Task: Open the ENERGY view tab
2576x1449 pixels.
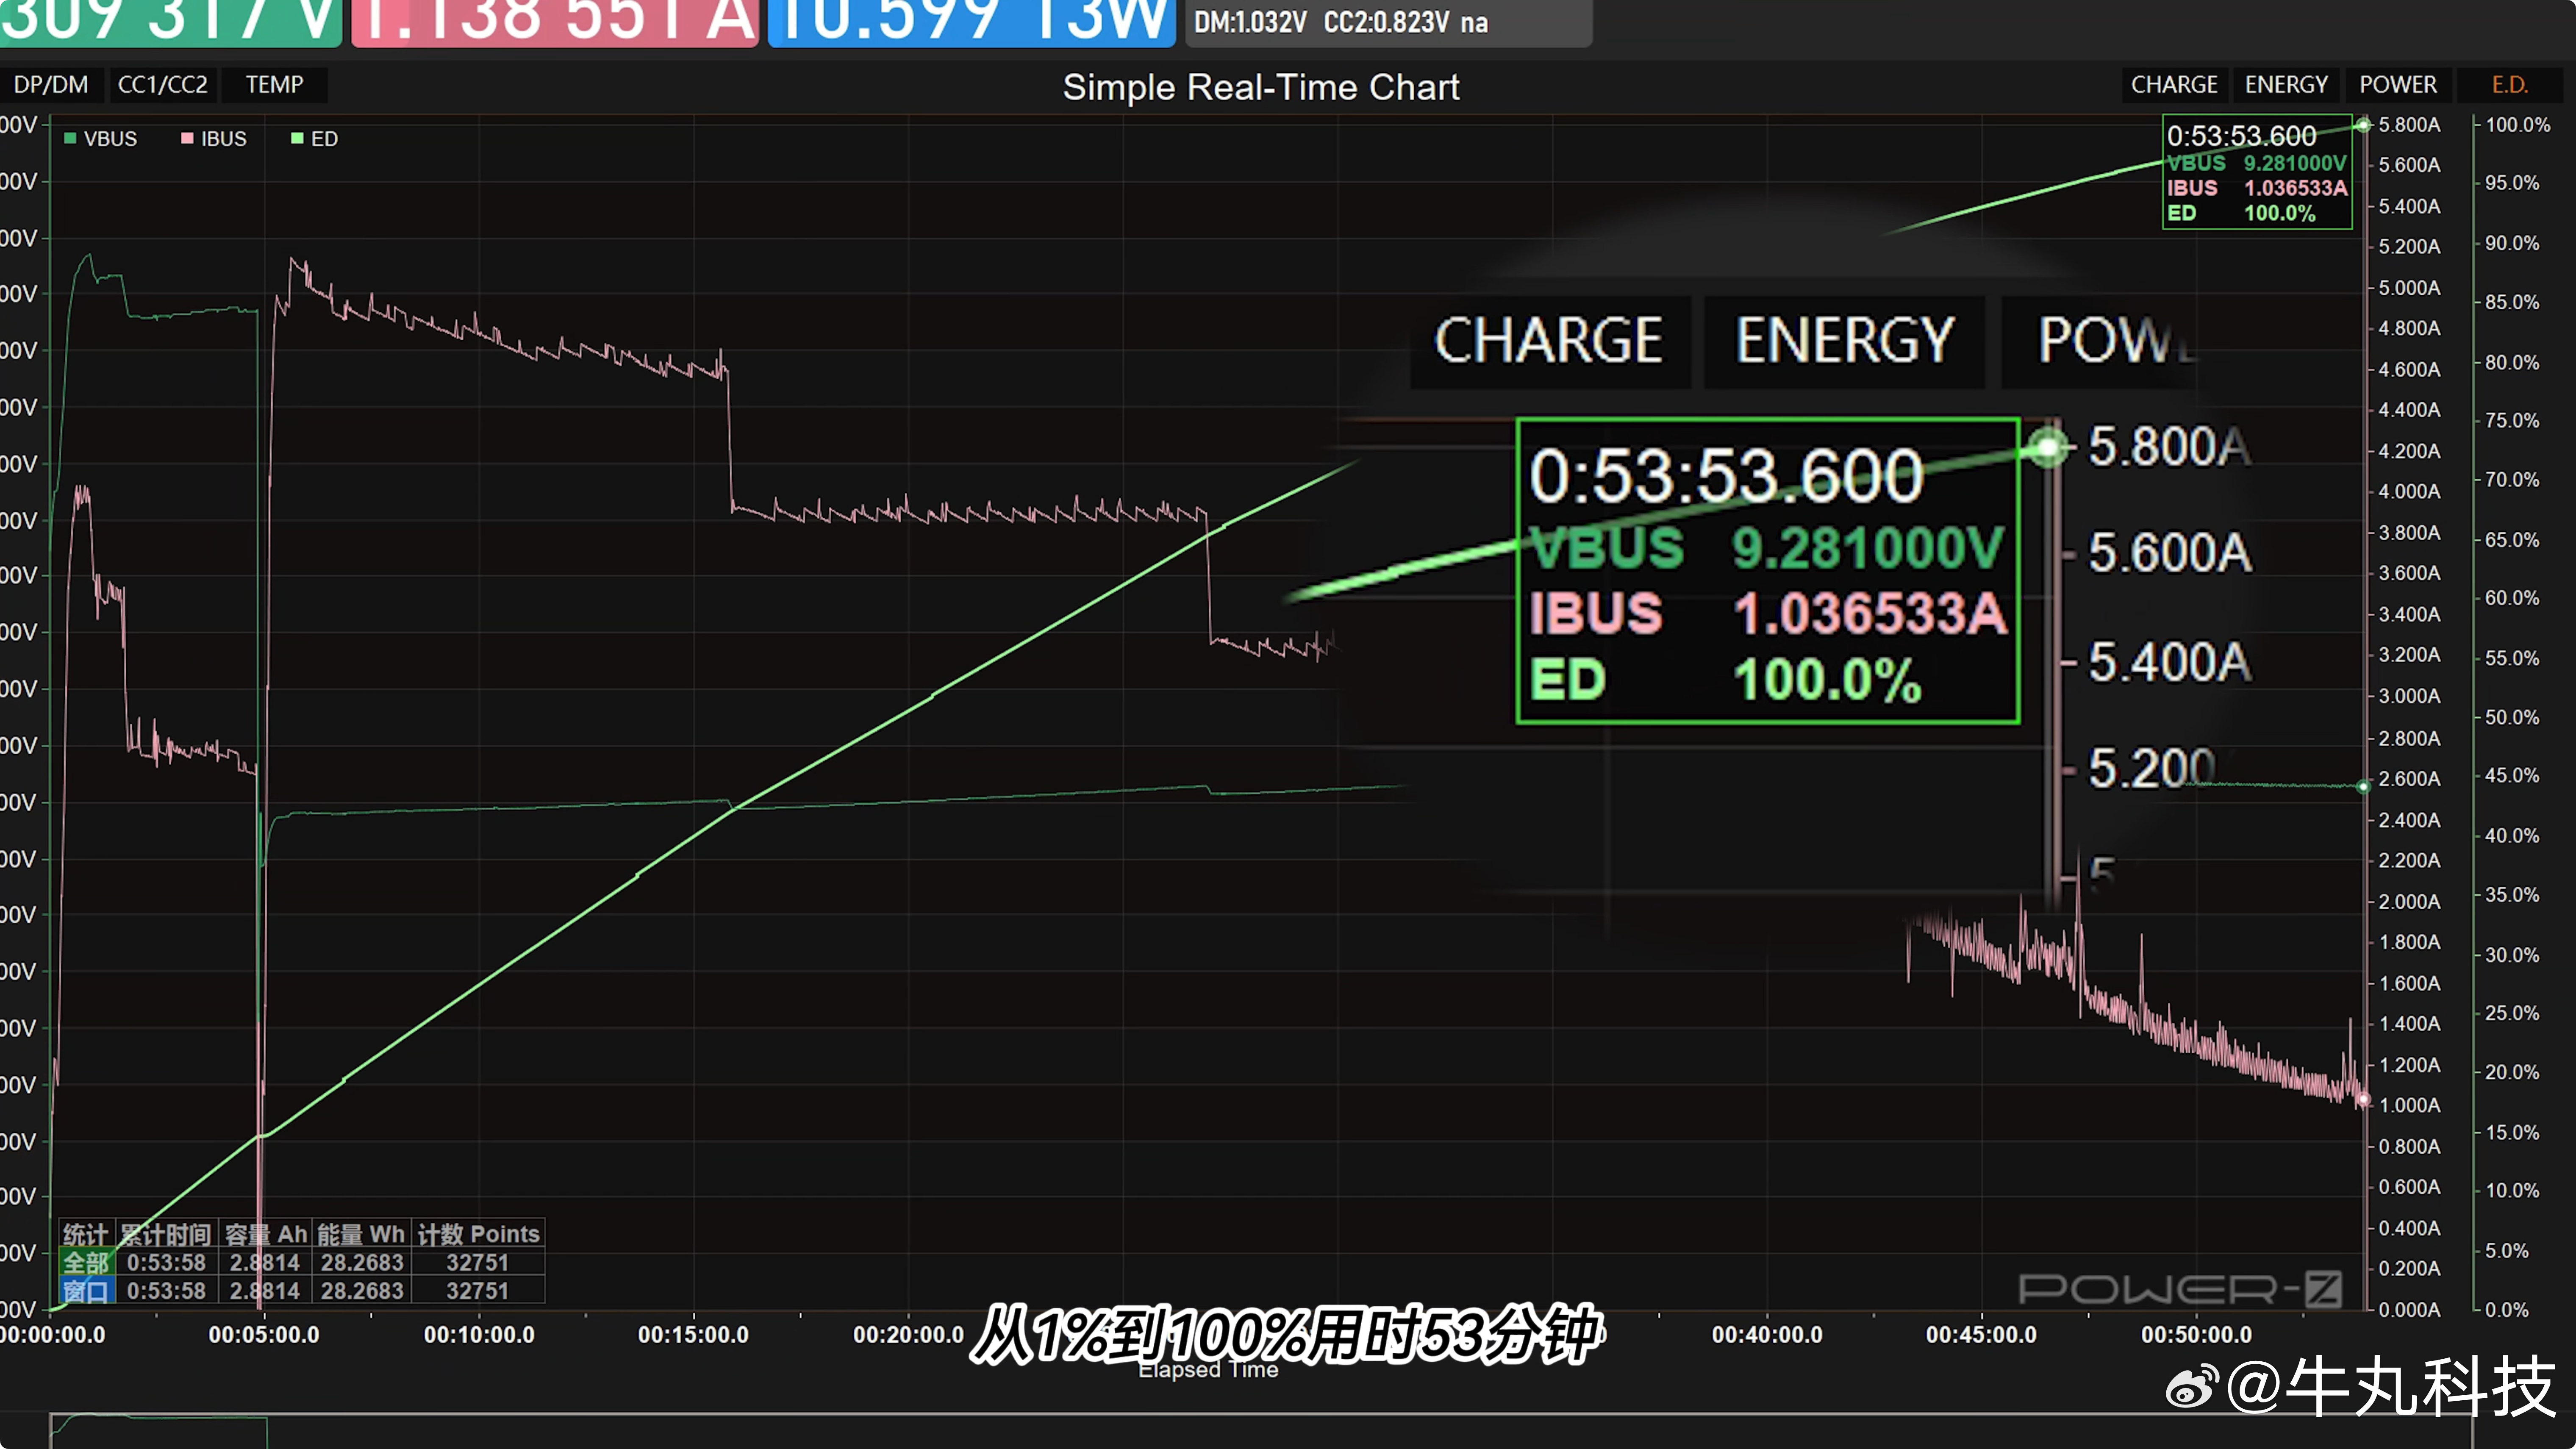Action: click(2286, 85)
